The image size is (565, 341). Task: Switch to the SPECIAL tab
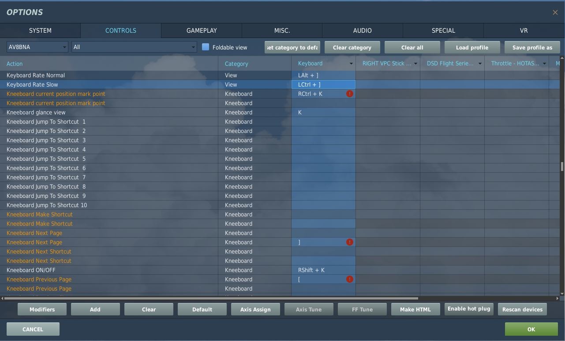(x=443, y=30)
